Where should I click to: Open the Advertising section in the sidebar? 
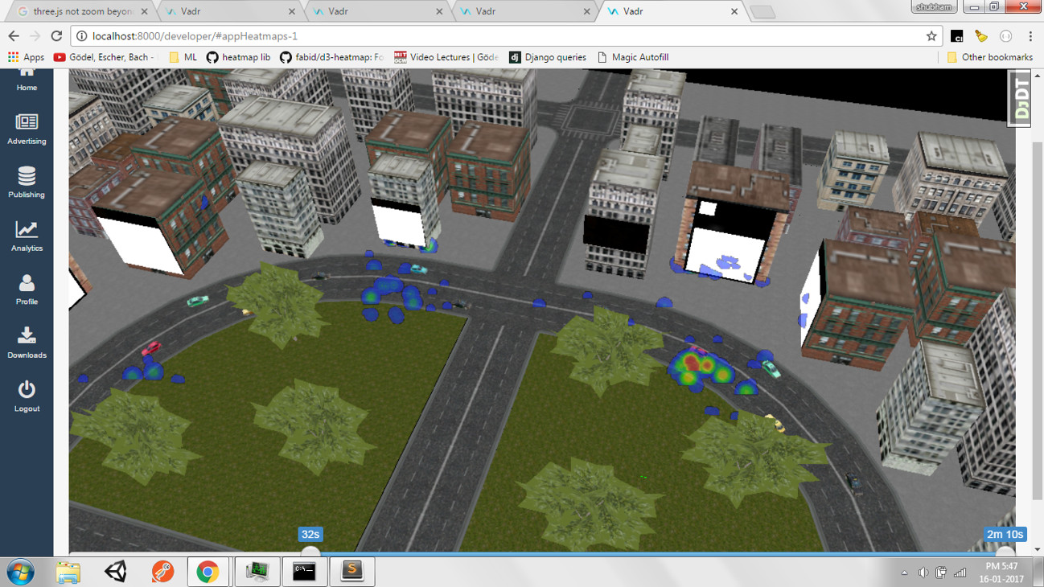(27, 131)
